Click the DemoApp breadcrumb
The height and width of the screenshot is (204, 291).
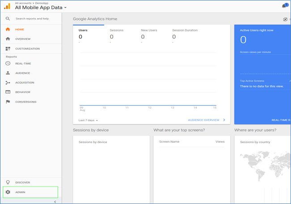click(x=42, y=3)
